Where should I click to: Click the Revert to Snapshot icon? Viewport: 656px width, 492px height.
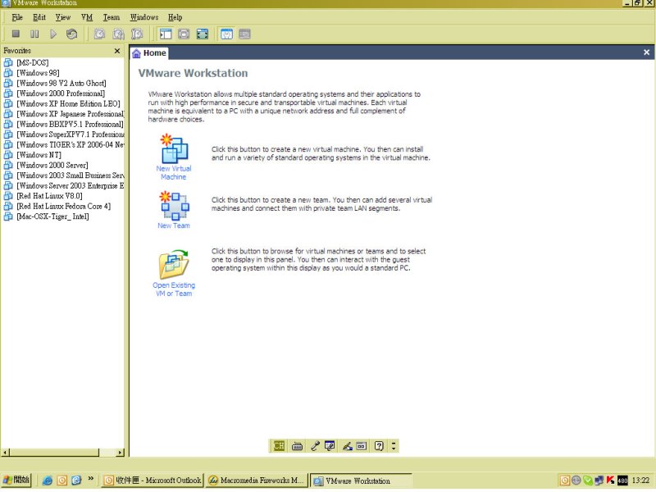click(118, 34)
